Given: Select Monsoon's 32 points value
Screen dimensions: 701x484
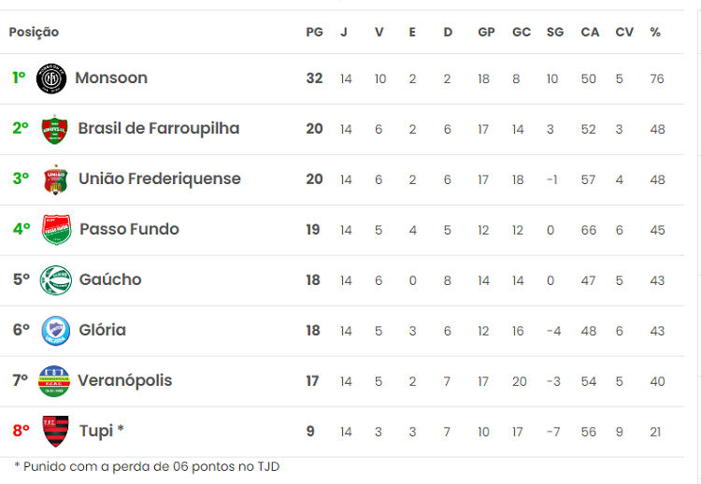Looking at the screenshot, I should [314, 78].
